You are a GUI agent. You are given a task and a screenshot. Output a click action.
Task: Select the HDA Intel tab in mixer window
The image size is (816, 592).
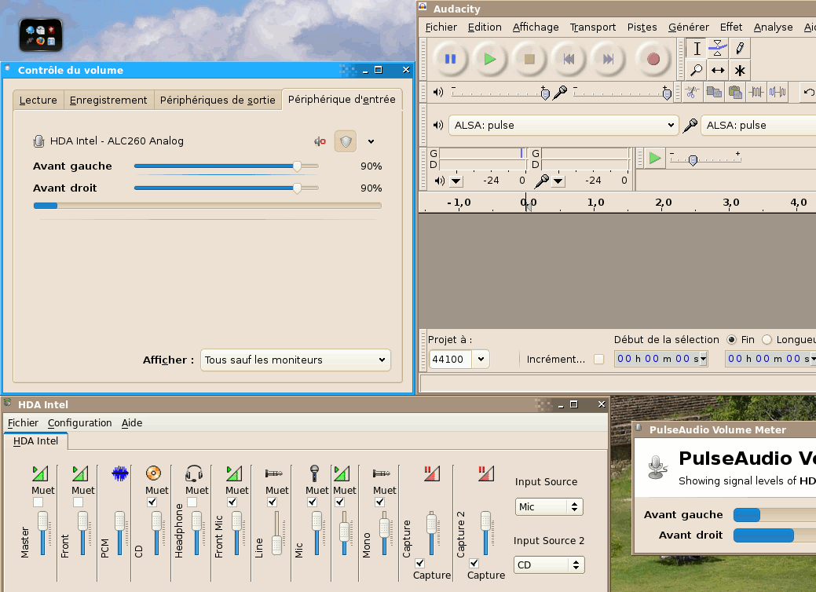35,441
